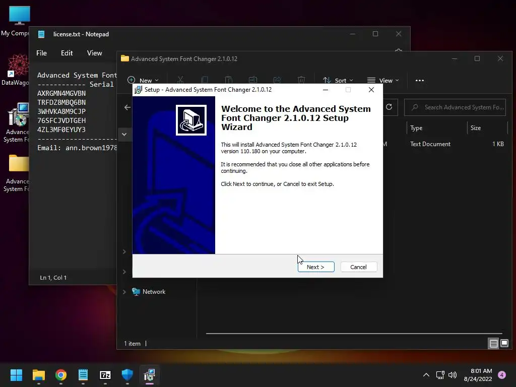Click the Paste icon in Explorer toolbar
Viewport: 516px width, 387px height.
pos(229,80)
